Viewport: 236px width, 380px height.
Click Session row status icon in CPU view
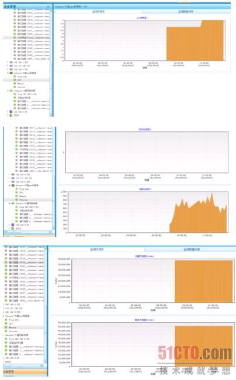(15, 87)
